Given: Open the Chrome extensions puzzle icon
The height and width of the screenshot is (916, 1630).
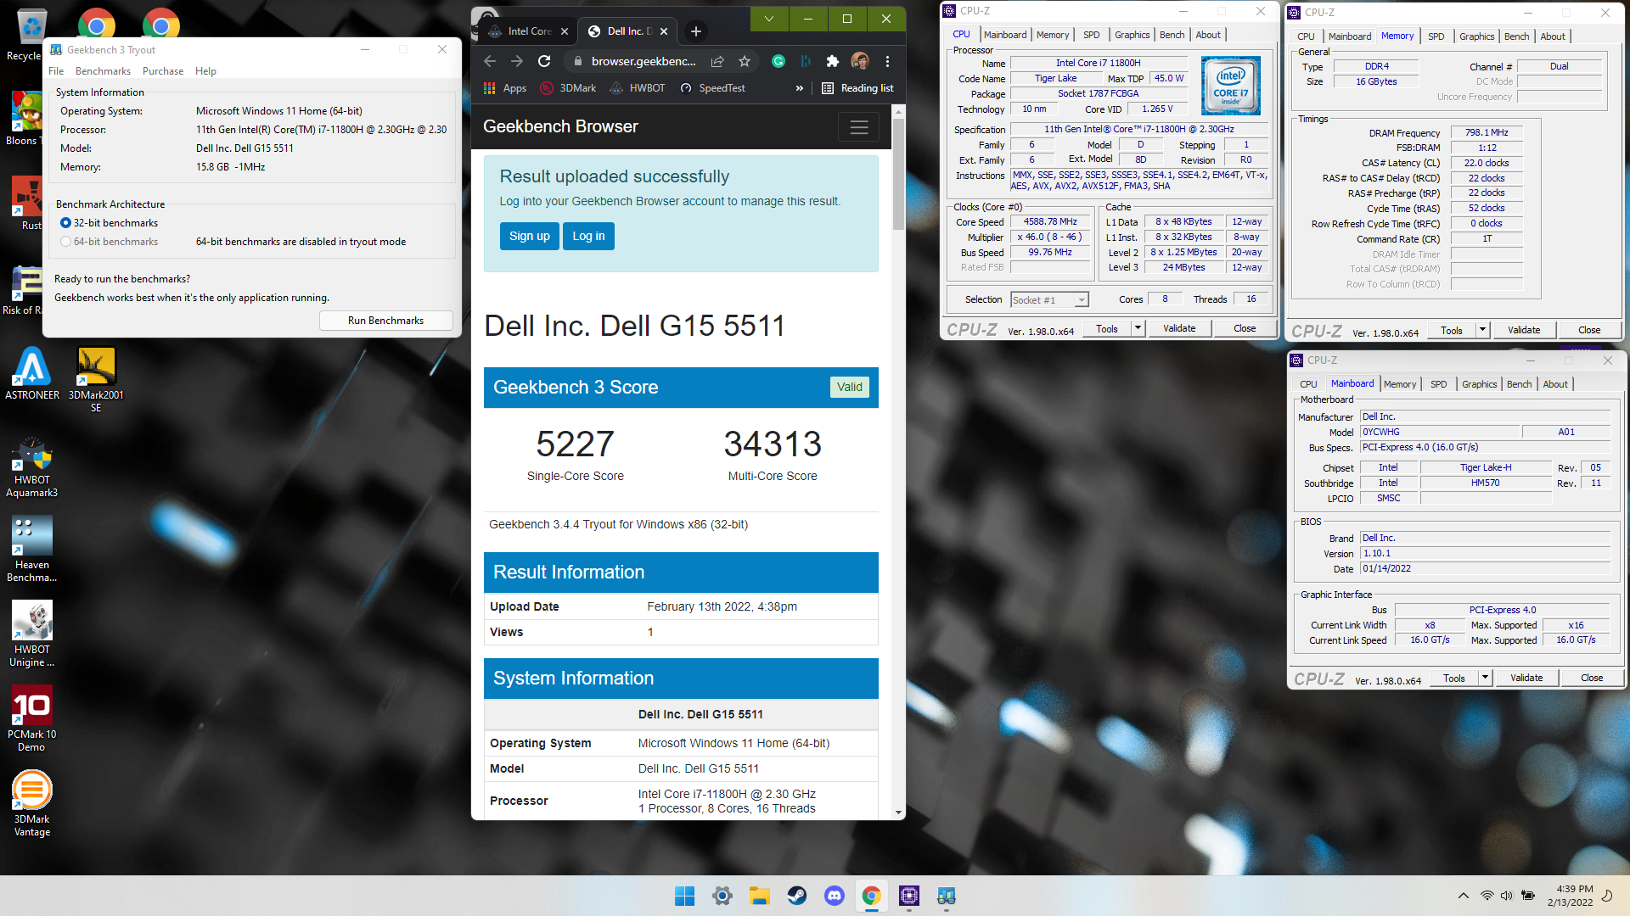Looking at the screenshot, I should coord(833,61).
